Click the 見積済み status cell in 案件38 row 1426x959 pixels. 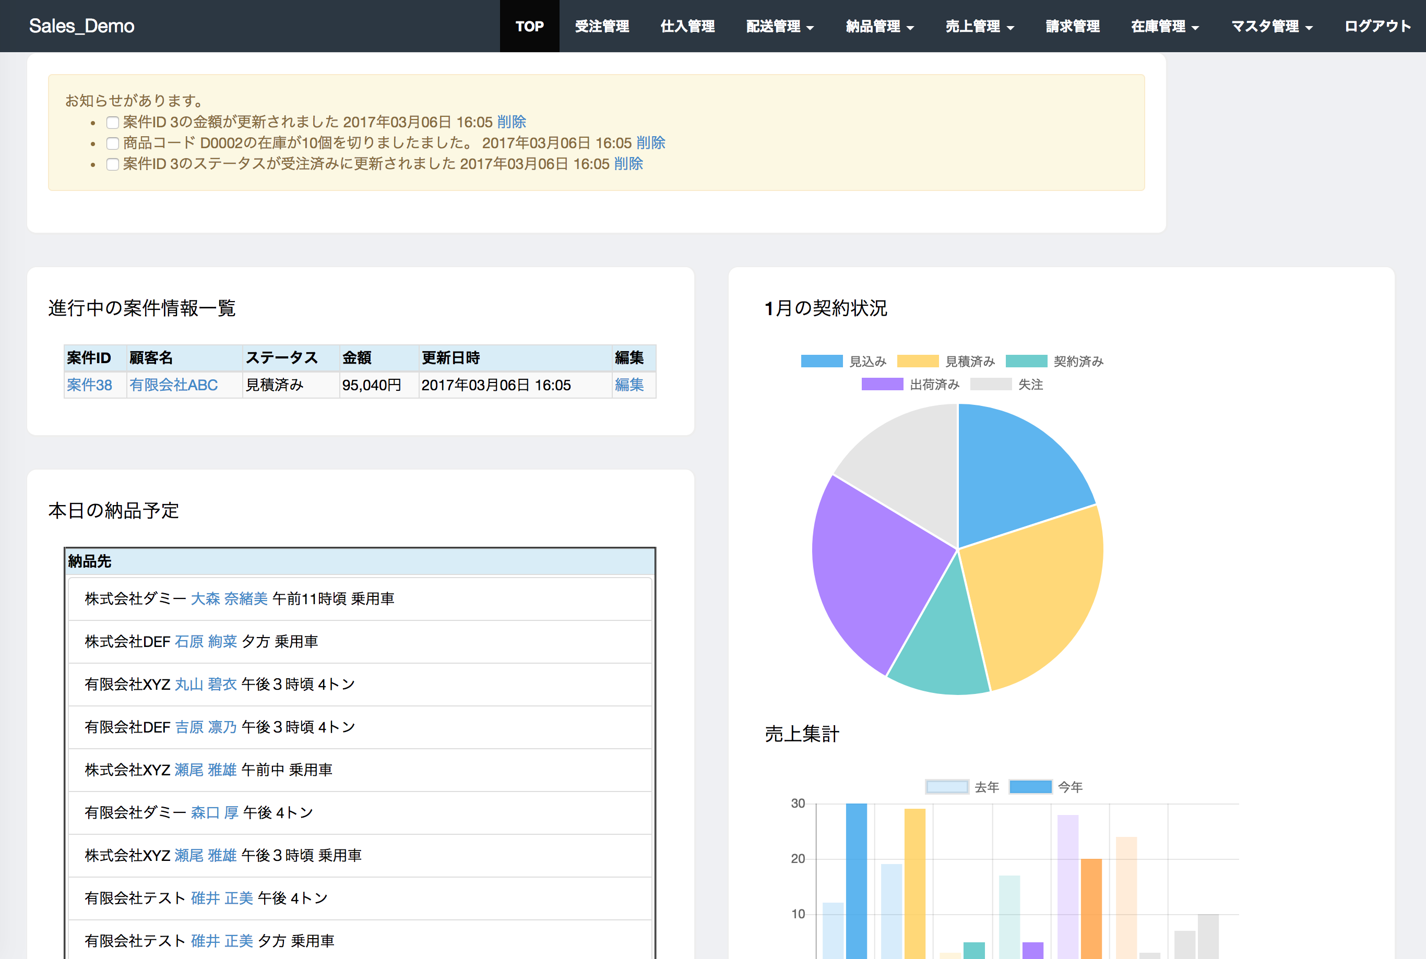tap(291, 385)
